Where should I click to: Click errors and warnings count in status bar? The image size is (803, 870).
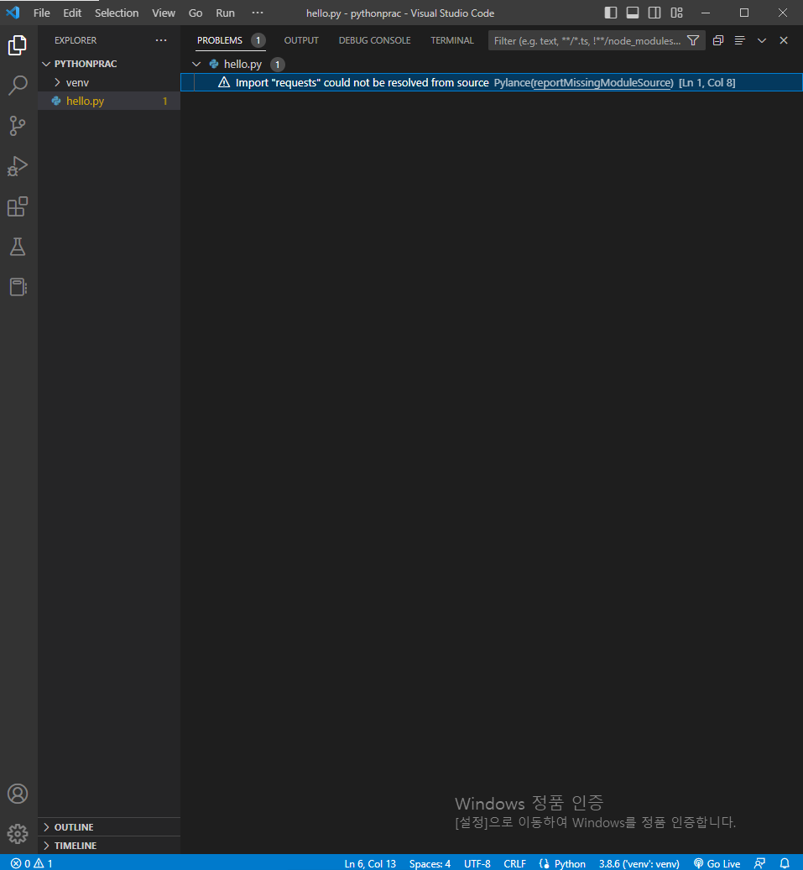coord(32,863)
